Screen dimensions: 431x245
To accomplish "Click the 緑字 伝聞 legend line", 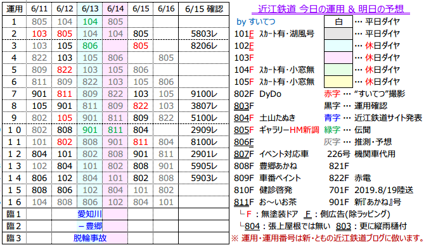I will (347, 130).
